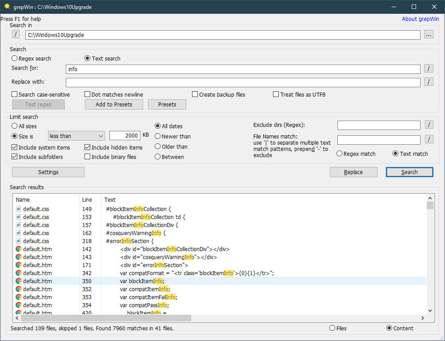Click slash button beside File Names match field
Viewport: 445px width, 341px height.
[x=429, y=139]
